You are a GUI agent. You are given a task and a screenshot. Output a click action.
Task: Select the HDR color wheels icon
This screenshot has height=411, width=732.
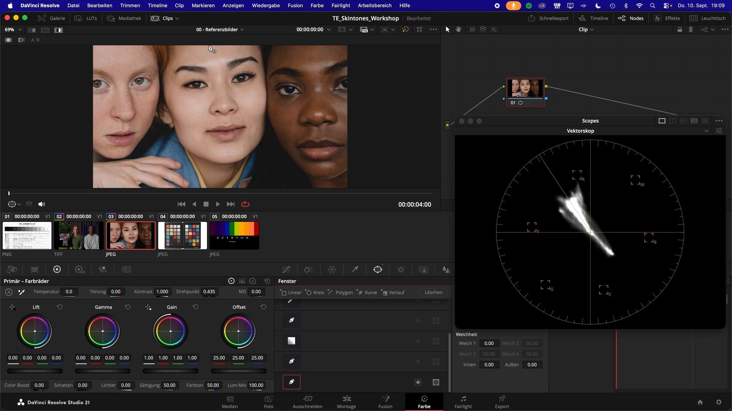point(80,269)
